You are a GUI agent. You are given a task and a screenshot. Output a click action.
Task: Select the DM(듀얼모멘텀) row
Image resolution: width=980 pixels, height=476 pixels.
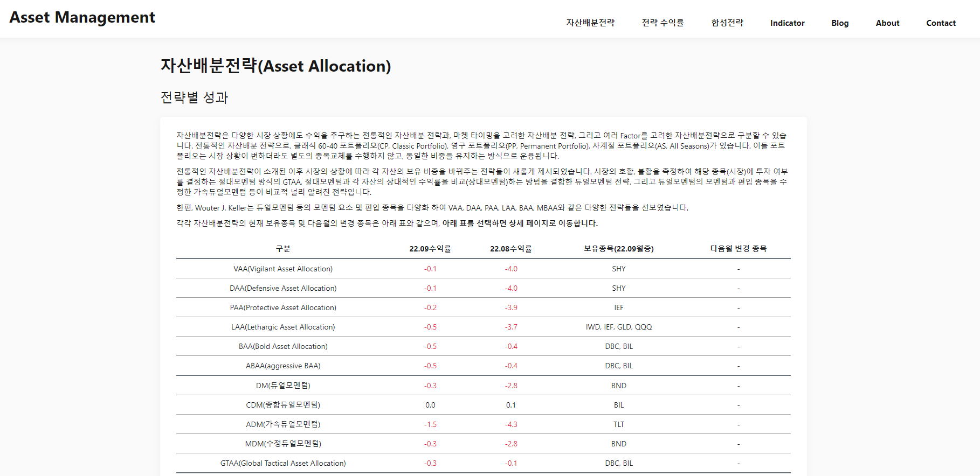click(483, 386)
